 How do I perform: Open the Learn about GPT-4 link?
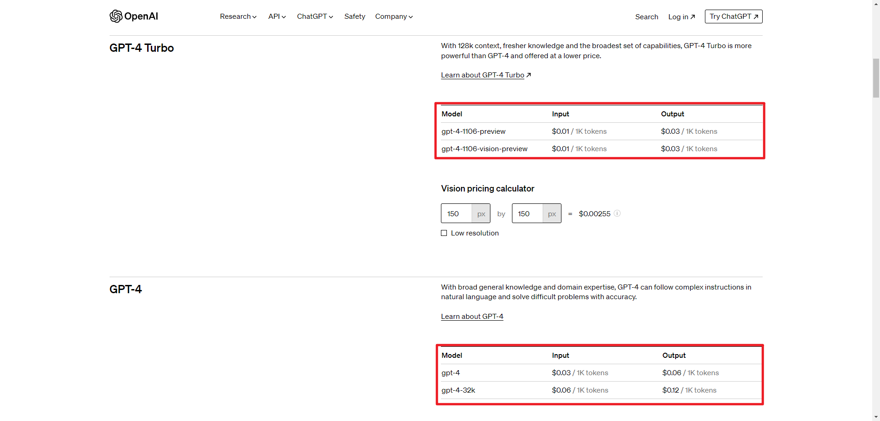pos(472,317)
